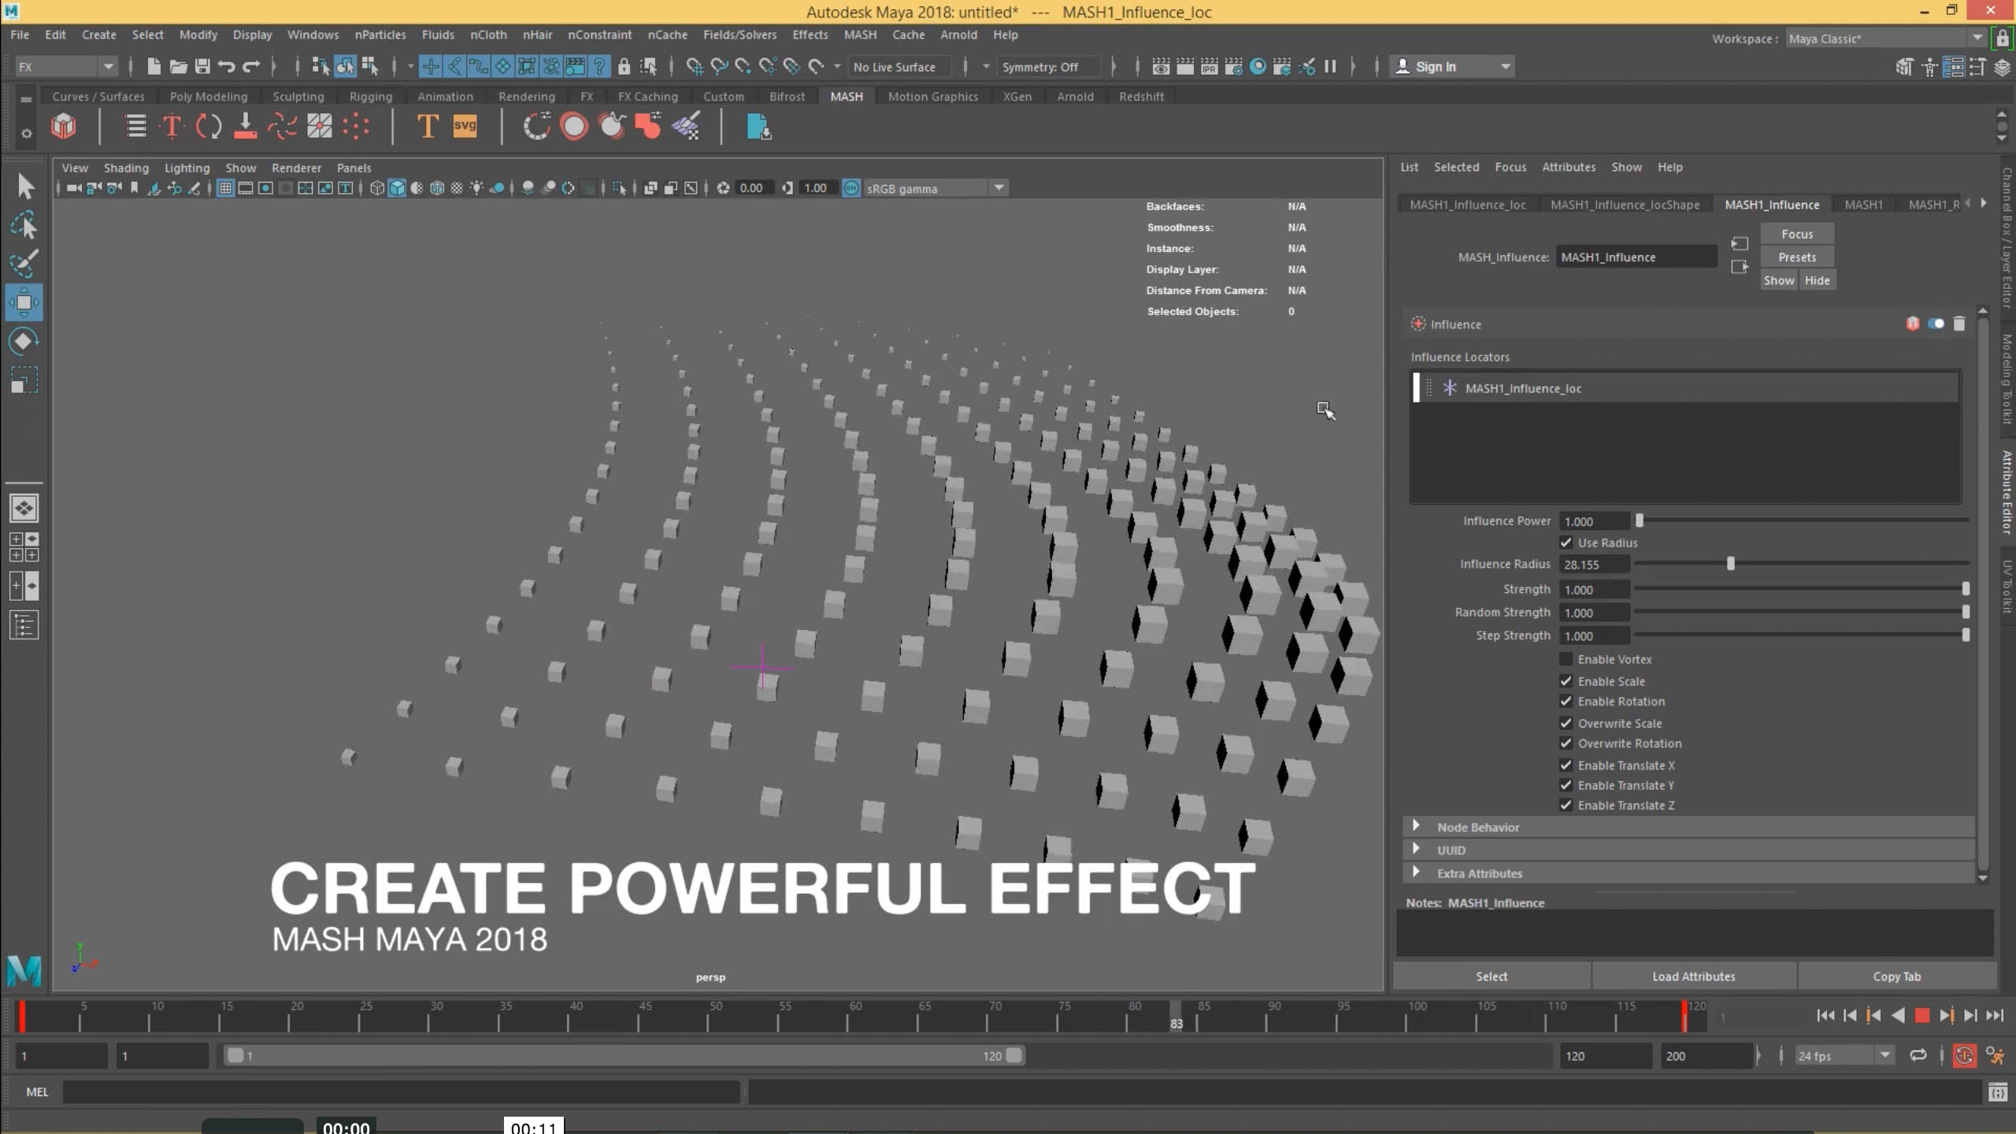
Task: Toggle Auto Keyframe button
Action: pos(1964,1055)
